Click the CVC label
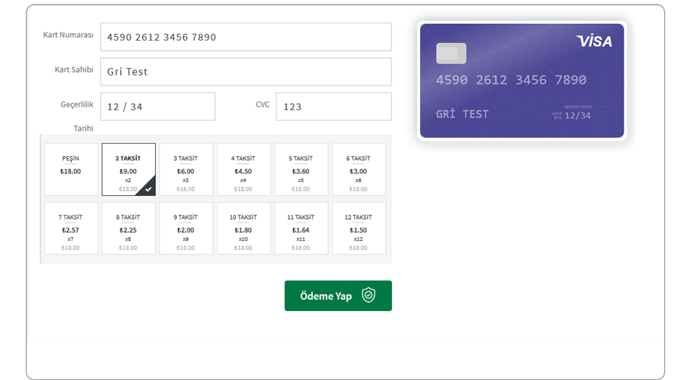691x380 pixels. tap(262, 104)
